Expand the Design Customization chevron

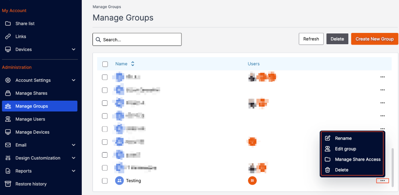click(x=74, y=158)
